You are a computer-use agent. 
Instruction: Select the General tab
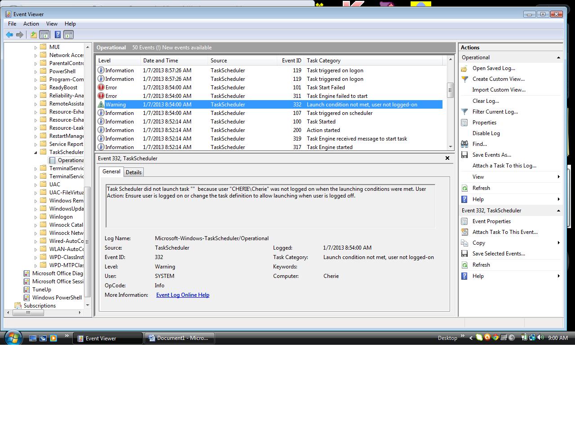pos(111,172)
